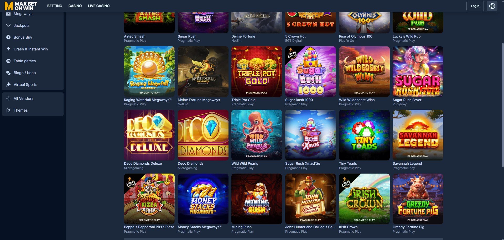Screen dimensions: 504x240
Task: Click the Themes icon in sidebar
Action: pyautogui.click(x=8, y=110)
